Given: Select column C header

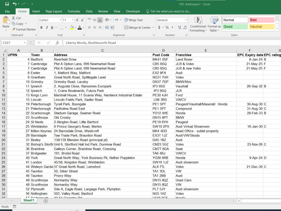Looking at the screenshot, I should [103, 50].
